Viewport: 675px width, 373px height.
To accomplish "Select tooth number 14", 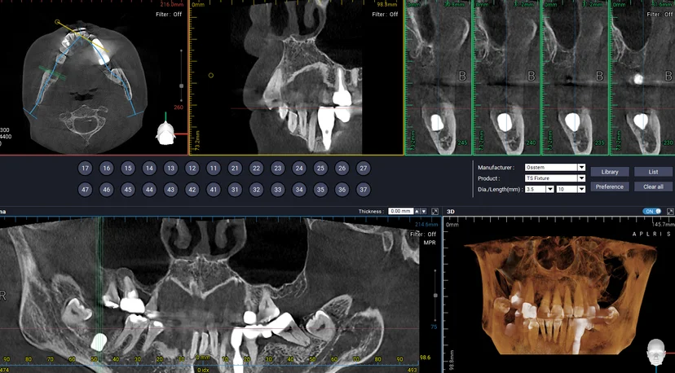I will click(149, 169).
